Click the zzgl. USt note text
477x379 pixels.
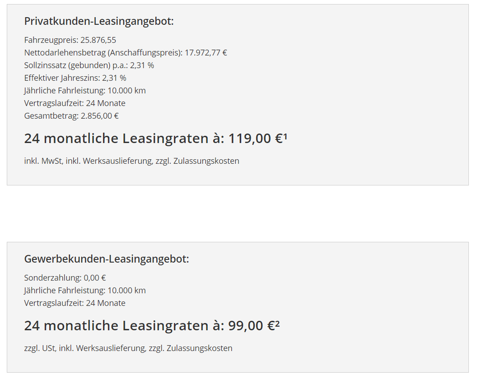point(128,348)
